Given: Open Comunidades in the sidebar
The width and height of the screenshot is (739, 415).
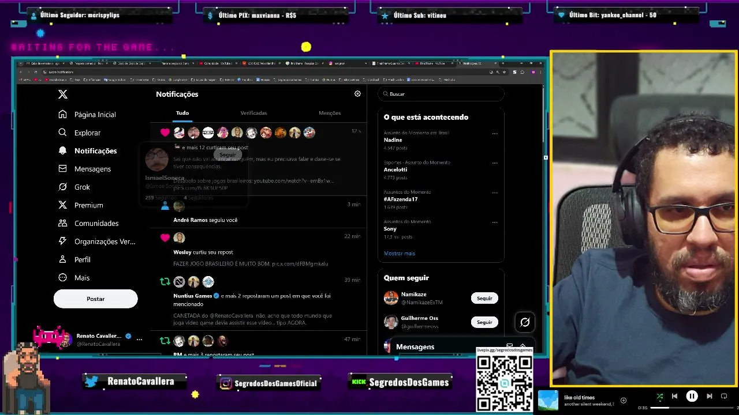Looking at the screenshot, I should click(x=88, y=223).
